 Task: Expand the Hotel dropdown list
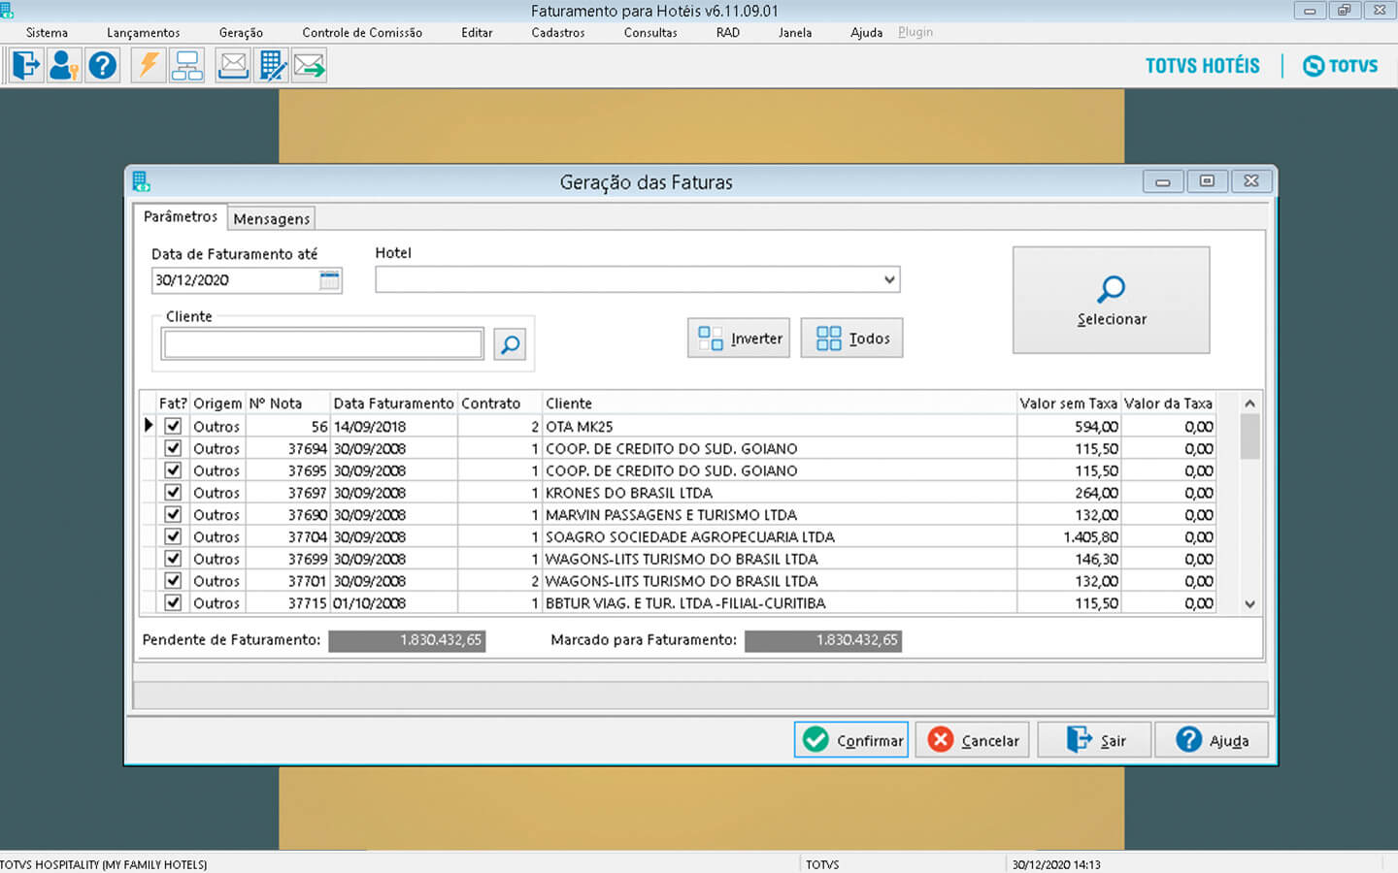pyautogui.click(x=888, y=280)
